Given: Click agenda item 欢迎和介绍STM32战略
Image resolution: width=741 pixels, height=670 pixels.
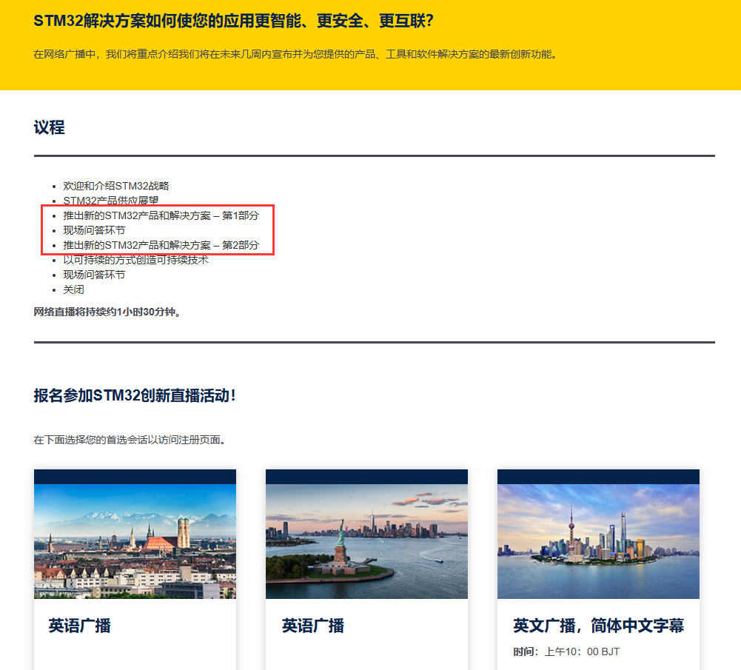Looking at the screenshot, I should point(116,186).
